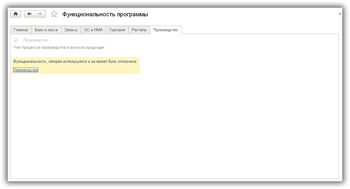Open the Расчеты tab

[139, 30]
